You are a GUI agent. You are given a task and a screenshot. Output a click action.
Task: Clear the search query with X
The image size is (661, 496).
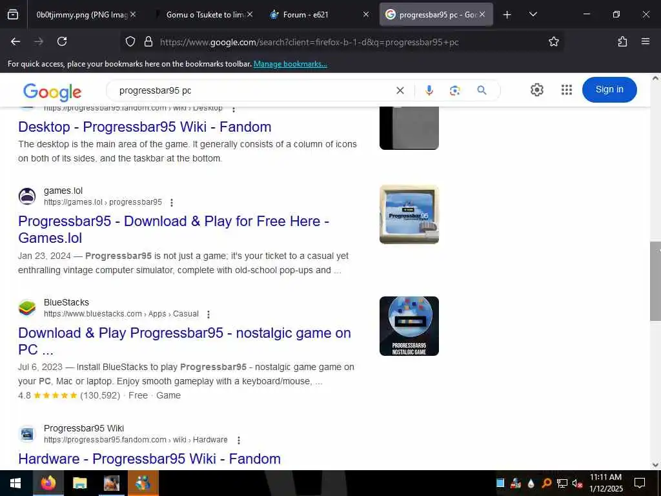[x=400, y=90]
